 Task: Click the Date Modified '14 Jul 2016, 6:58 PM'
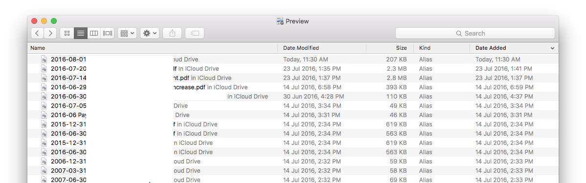pyautogui.click(x=312, y=87)
